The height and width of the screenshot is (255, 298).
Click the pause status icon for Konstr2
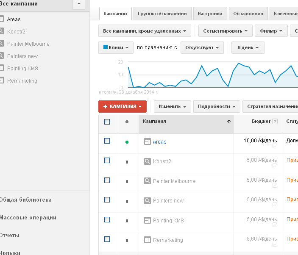coord(127,162)
